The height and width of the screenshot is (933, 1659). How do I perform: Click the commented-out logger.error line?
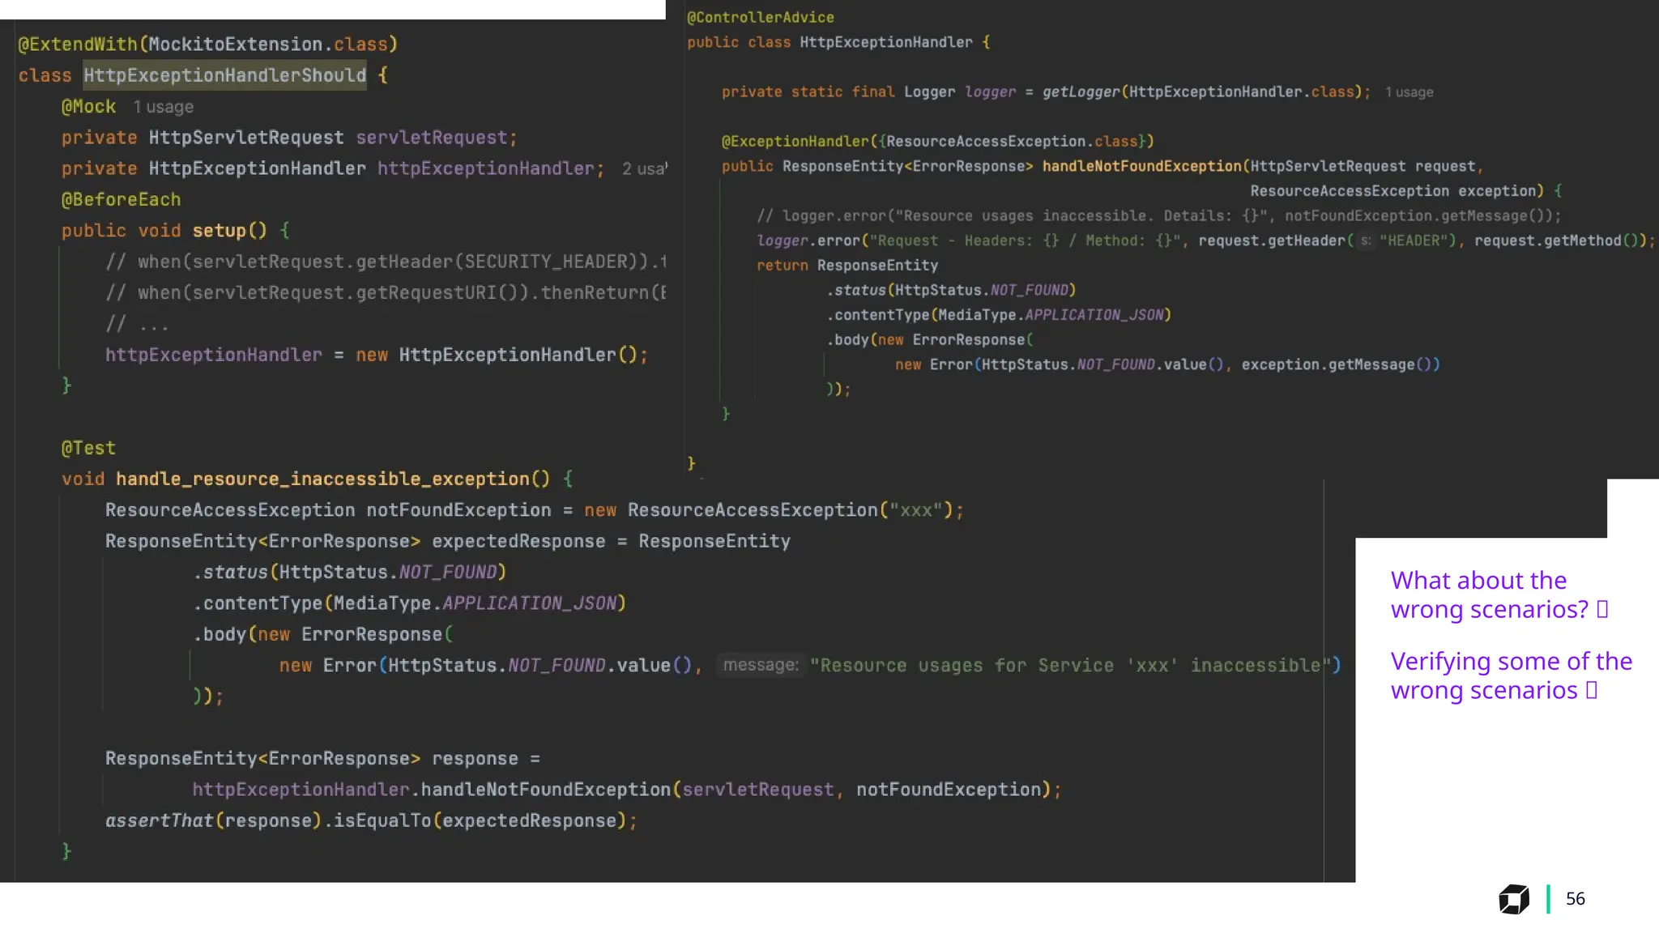pos(1158,216)
